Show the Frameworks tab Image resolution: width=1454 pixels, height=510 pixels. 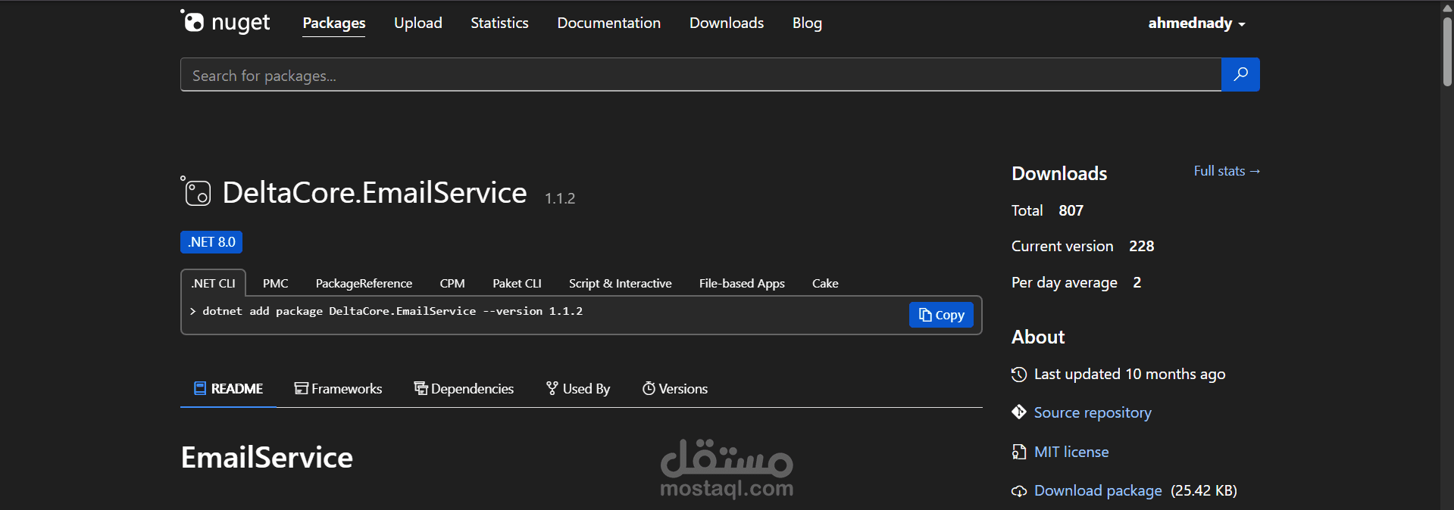338,388
